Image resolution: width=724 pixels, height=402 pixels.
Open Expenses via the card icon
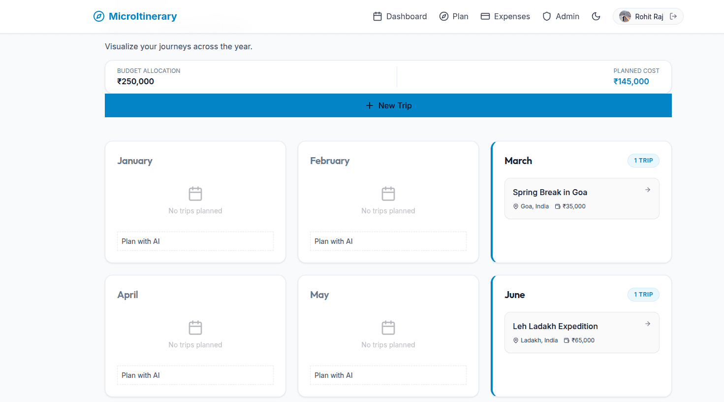pos(485,16)
